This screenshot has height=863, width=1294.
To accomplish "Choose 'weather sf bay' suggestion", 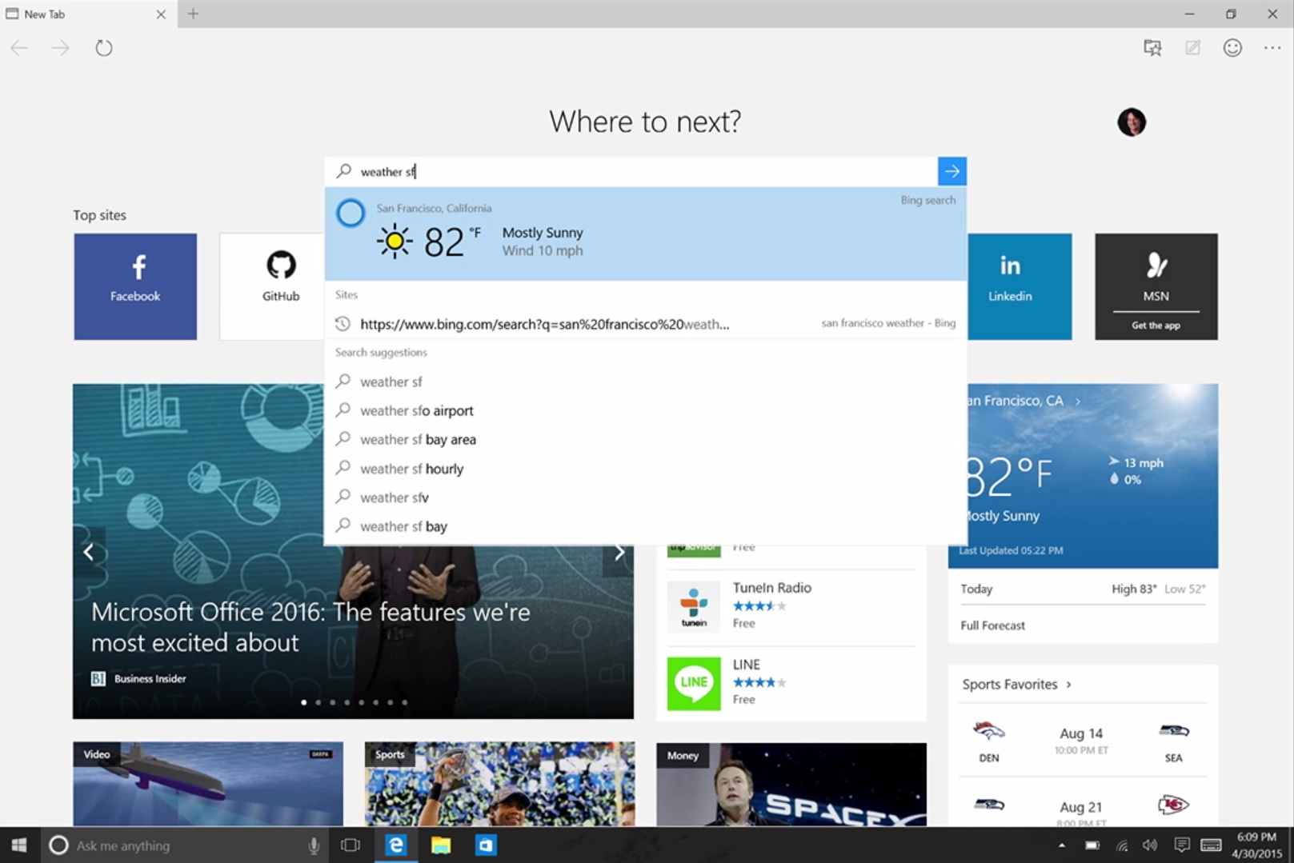I will point(646,526).
